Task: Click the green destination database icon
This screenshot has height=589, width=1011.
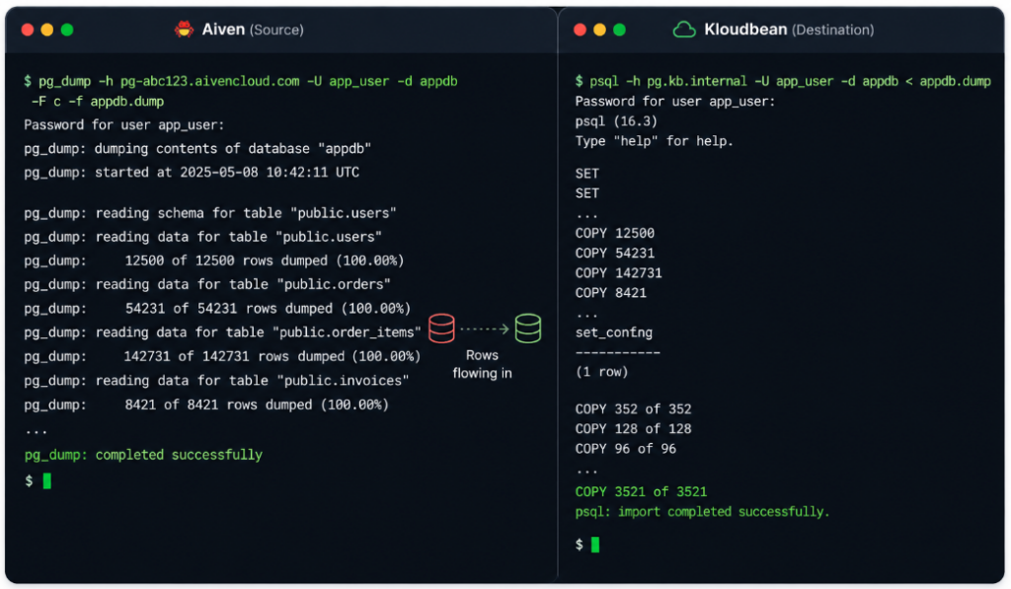Action: click(528, 328)
